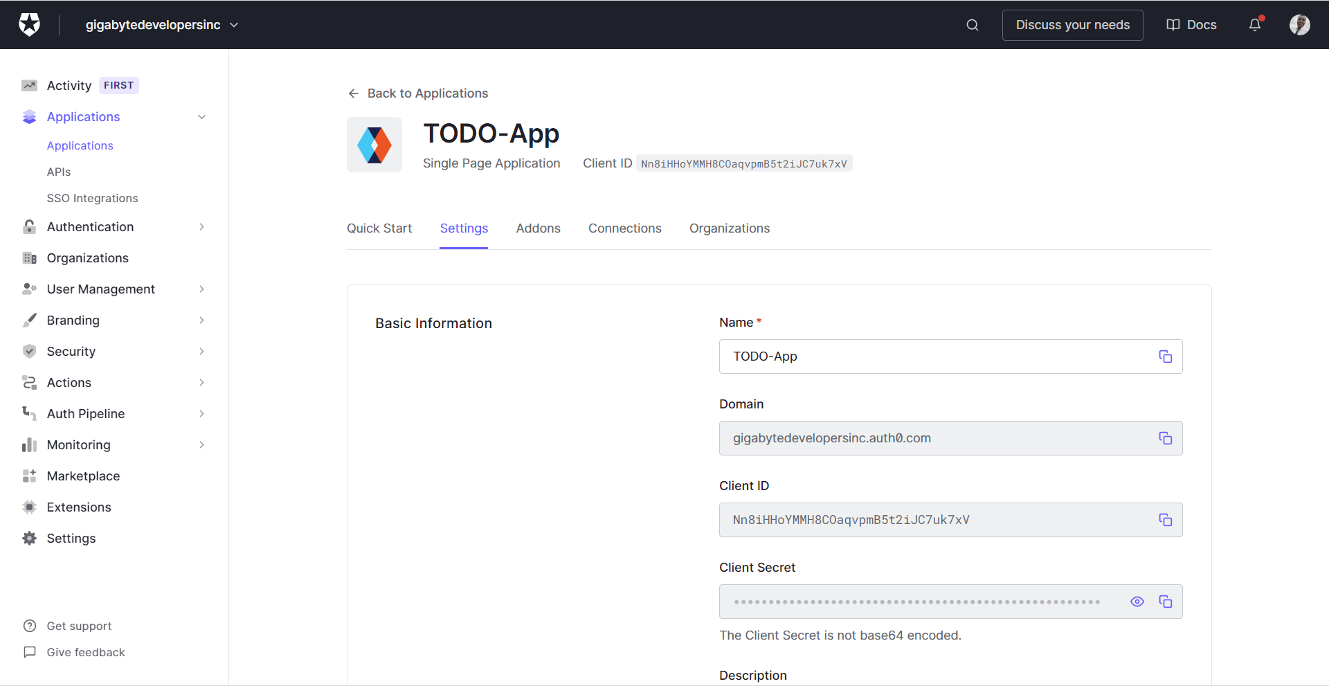Open the Docs link
This screenshot has height=686, width=1329.
coord(1191,25)
